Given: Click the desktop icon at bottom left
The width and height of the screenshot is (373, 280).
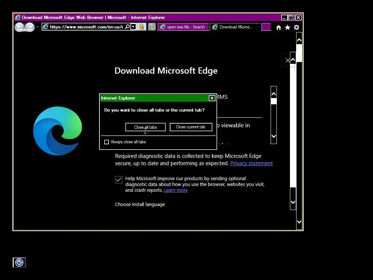Looking at the screenshot, I should coord(19,262).
